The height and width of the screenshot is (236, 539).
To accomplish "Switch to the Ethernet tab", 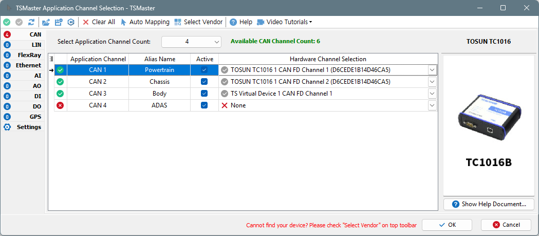I will coord(23,65).
